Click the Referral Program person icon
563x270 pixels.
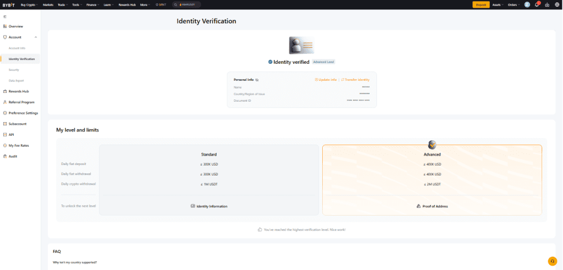point(4,102)
